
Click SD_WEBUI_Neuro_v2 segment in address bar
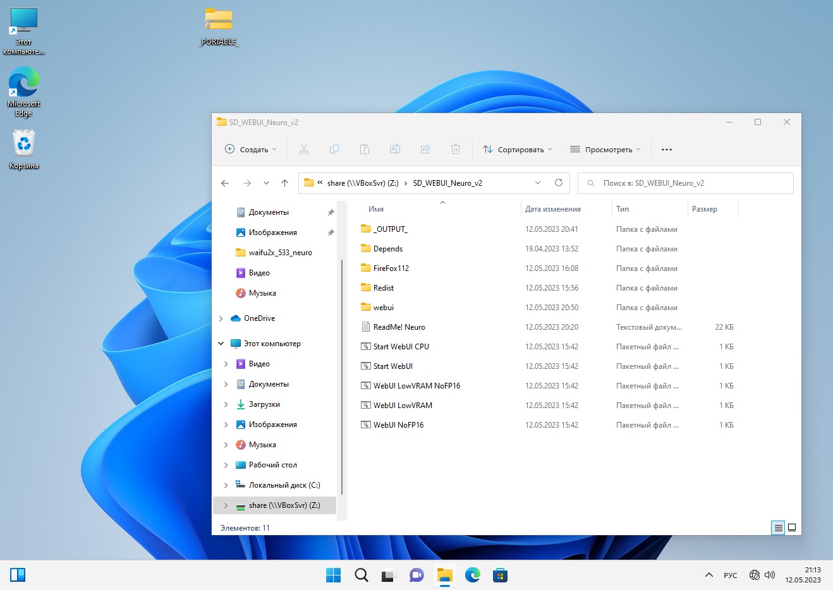(x=447, y=183)
